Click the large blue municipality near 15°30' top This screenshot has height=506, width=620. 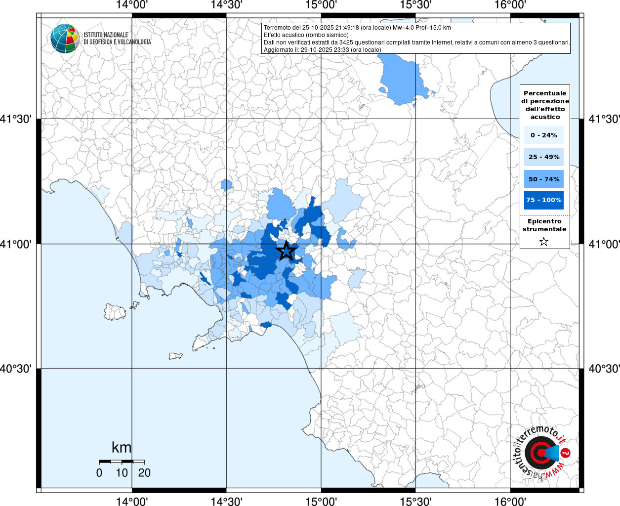403,80
